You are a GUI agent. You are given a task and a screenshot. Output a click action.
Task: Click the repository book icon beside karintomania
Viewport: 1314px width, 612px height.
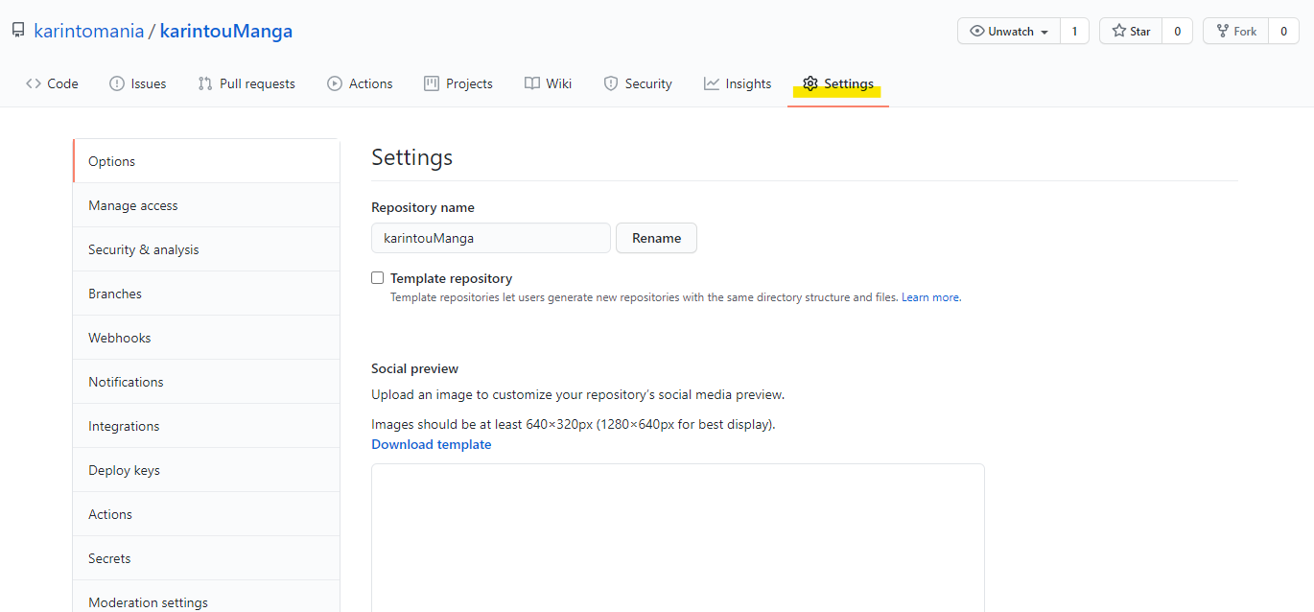18,31
